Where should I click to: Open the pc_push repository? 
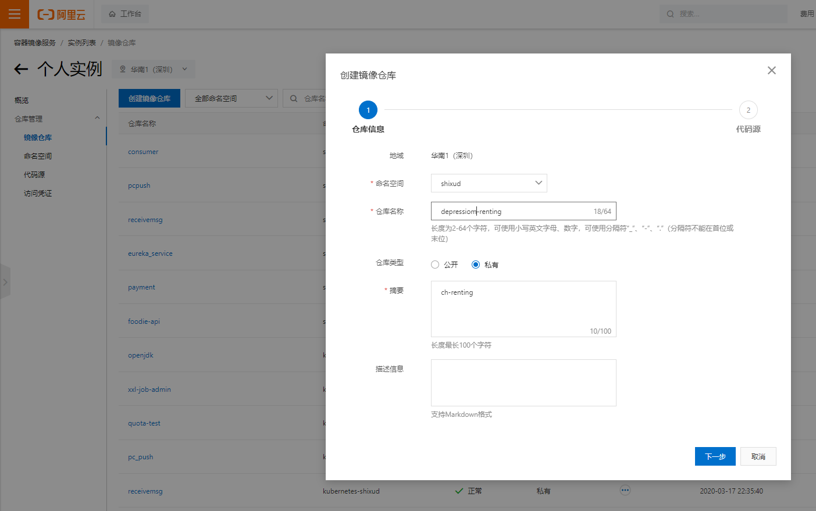click(141, 457)
